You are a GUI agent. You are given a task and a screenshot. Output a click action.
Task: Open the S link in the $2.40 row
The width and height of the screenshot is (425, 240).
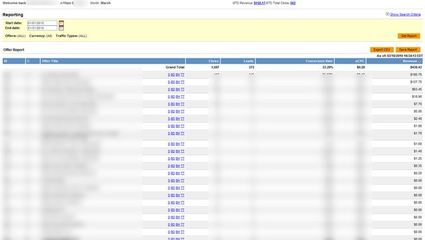(169, 119)
